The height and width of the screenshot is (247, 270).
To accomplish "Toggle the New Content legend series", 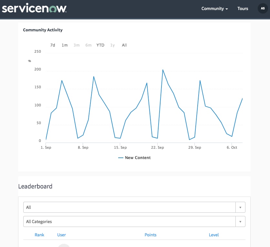I will click(134, 158).
